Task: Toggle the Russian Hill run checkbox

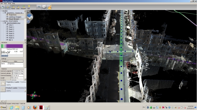Action: pos(5,13)
